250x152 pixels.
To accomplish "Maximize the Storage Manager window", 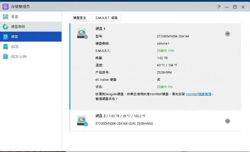I will pos(235,7).
